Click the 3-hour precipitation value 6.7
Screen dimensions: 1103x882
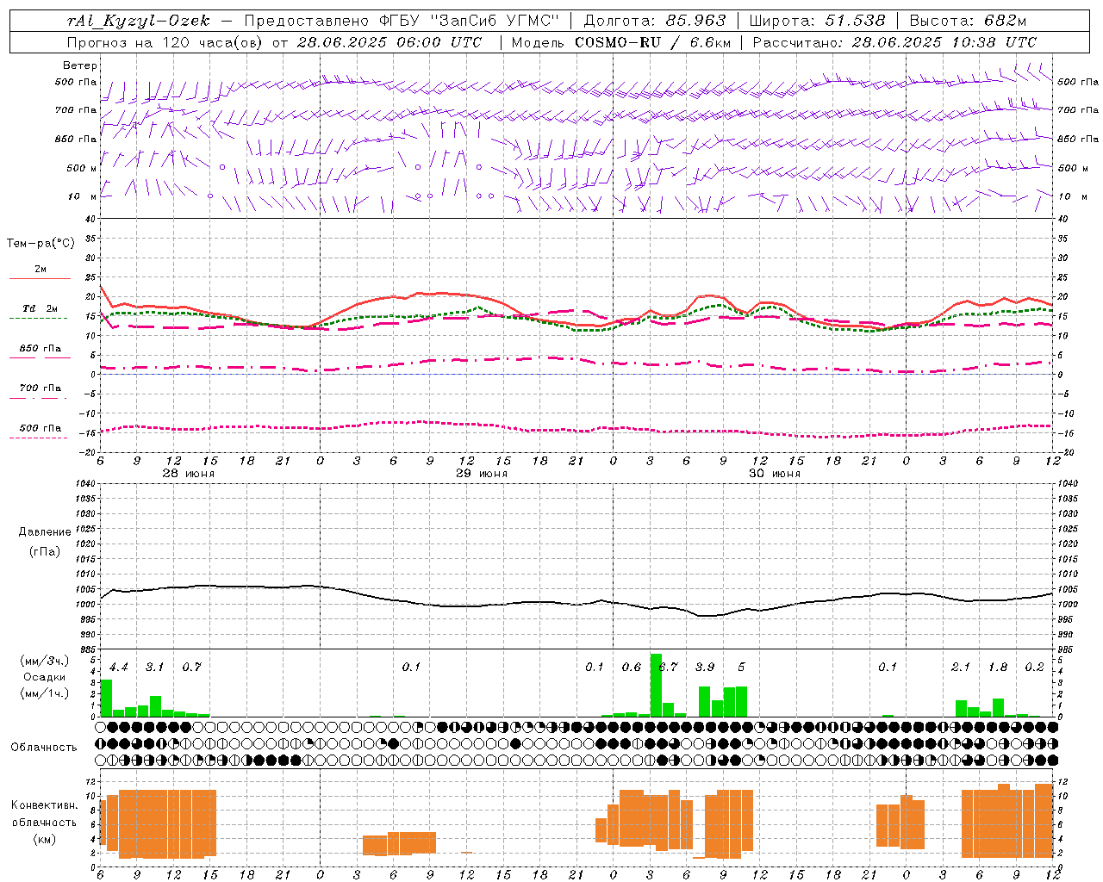coord(669,668)
